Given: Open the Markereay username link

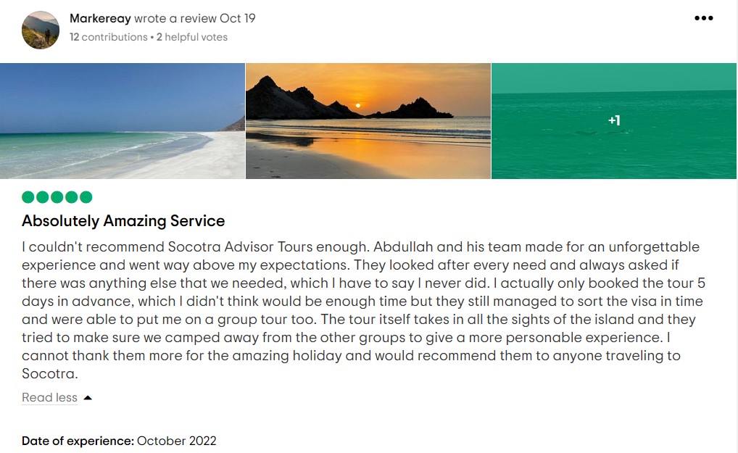Looking at the screenshot, I should coord(100,18).
